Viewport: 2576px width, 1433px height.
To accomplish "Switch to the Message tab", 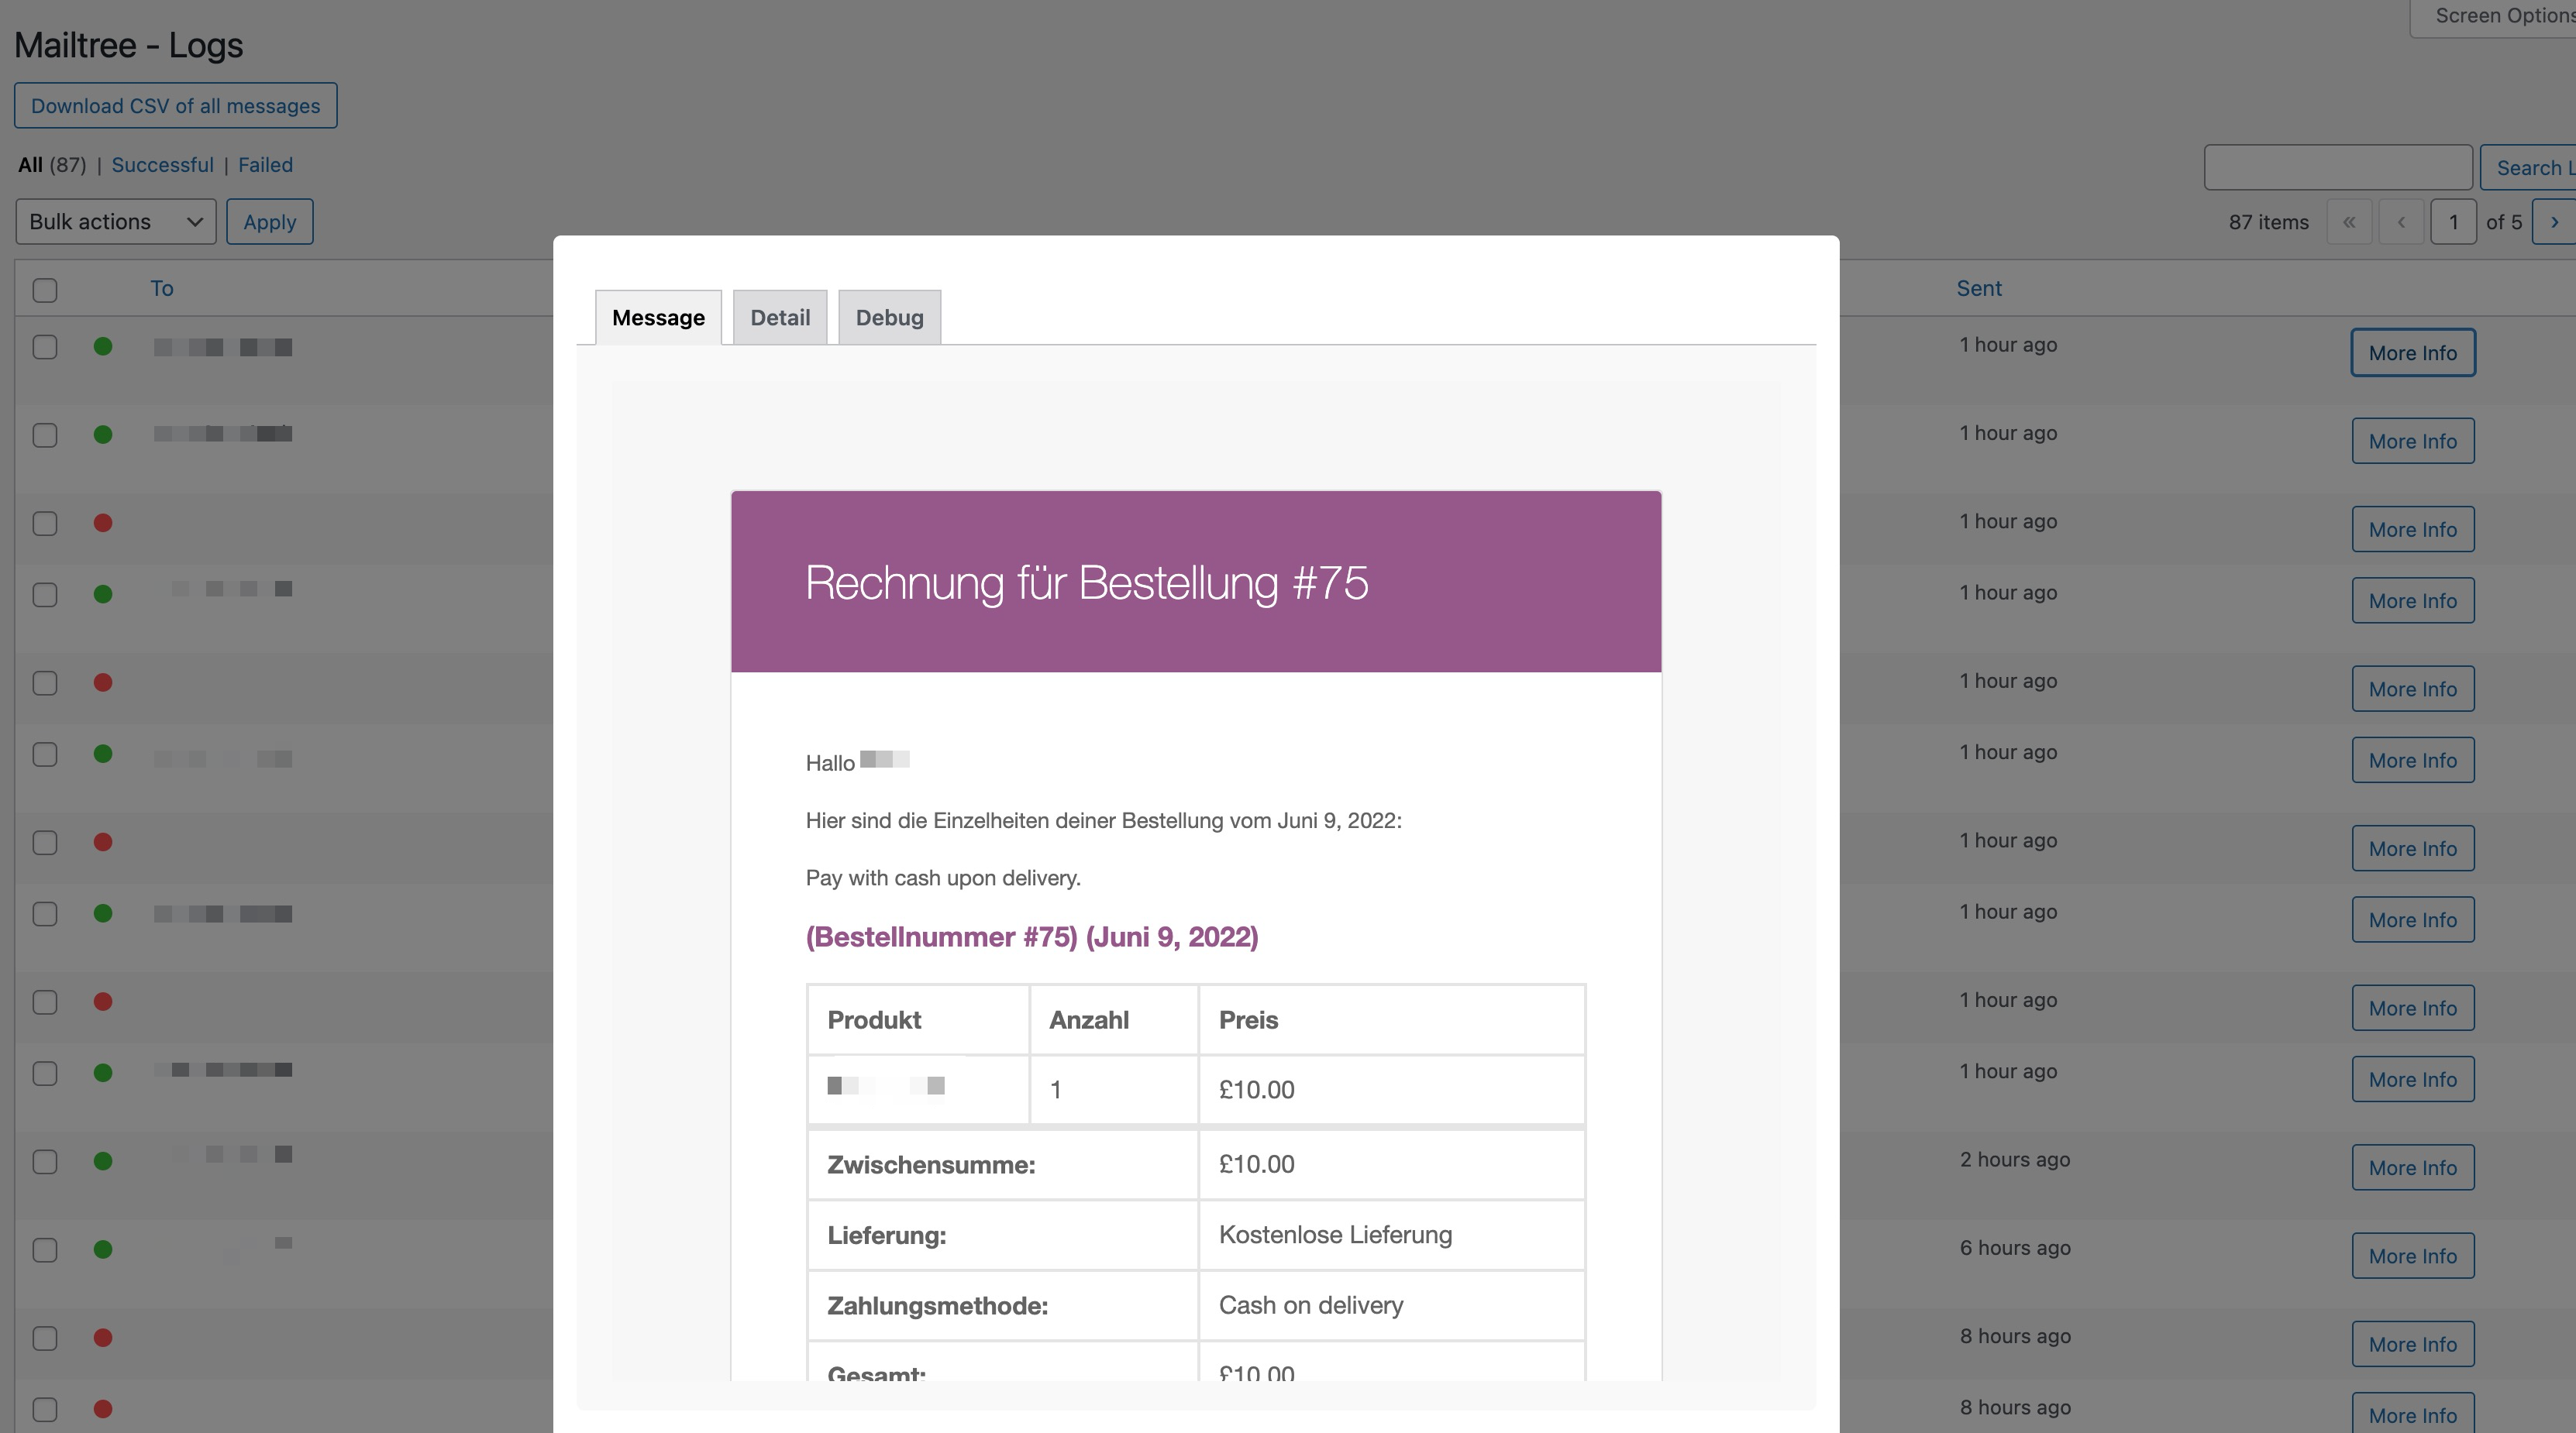I will [658, 318].
